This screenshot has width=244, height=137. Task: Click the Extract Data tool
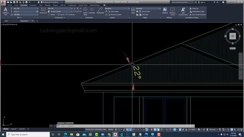coord(144,11)
